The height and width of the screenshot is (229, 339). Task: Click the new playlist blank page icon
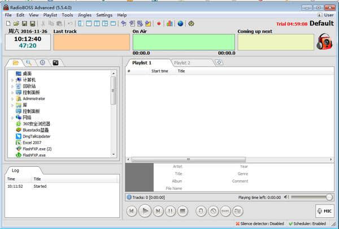click(8, 24)
